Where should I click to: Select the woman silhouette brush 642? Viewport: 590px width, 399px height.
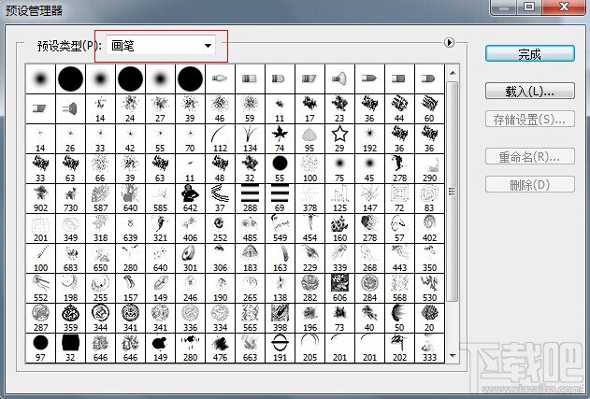pos(190,198)
